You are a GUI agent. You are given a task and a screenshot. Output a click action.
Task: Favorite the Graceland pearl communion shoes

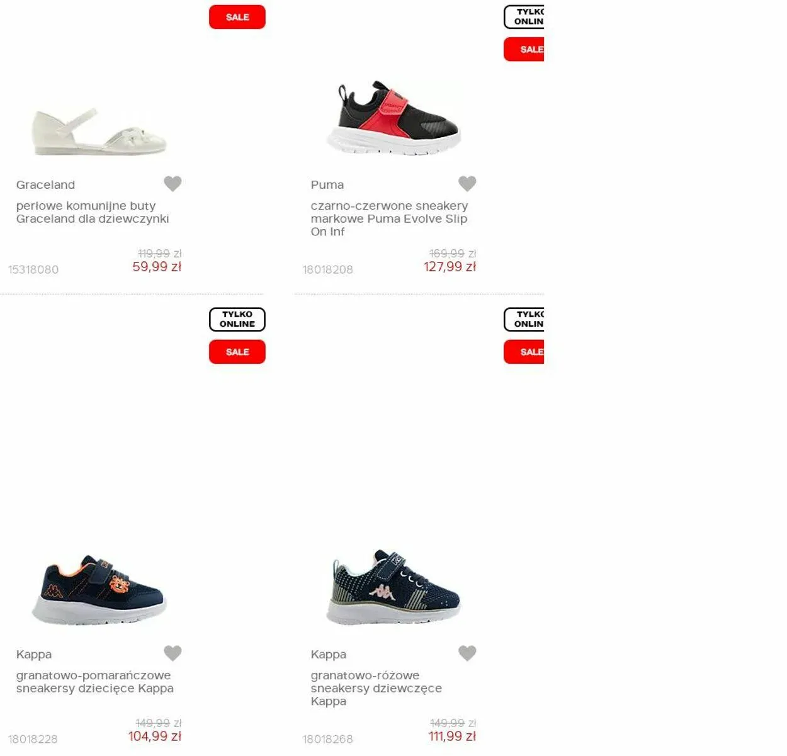point(173,183)
